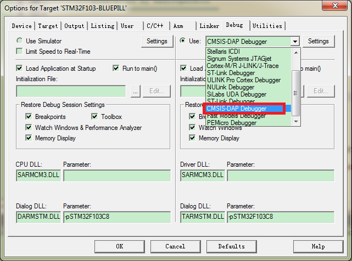Click the CPU DLL Parameter field
This screenshot has width=352, height=261.
[x=117, y=175]
